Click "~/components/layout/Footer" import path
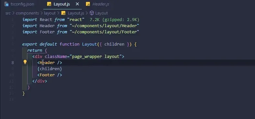Image resolution: width=255 pixels, height=119 pixels. [104, 32]
